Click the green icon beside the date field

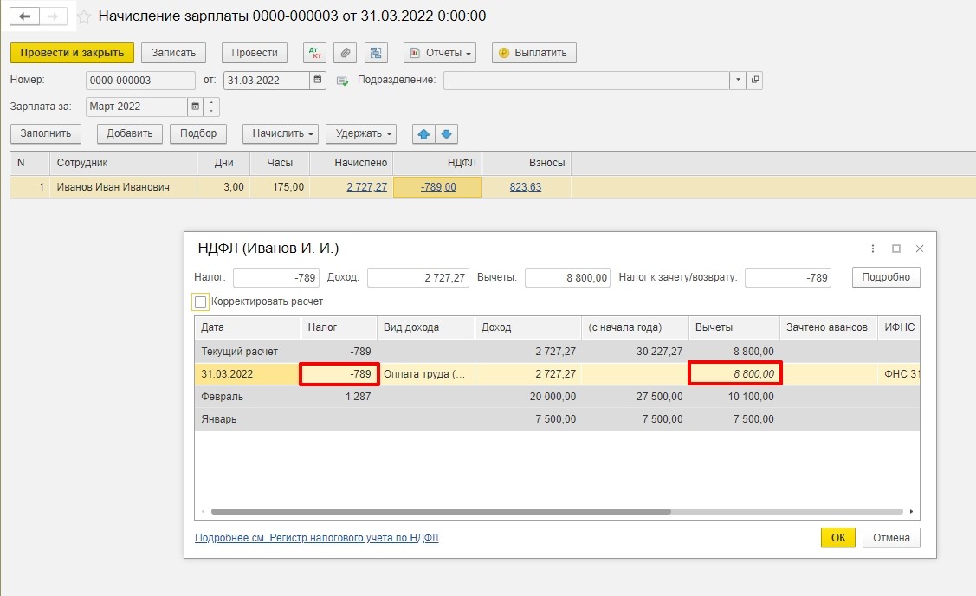tap(342, 81)
